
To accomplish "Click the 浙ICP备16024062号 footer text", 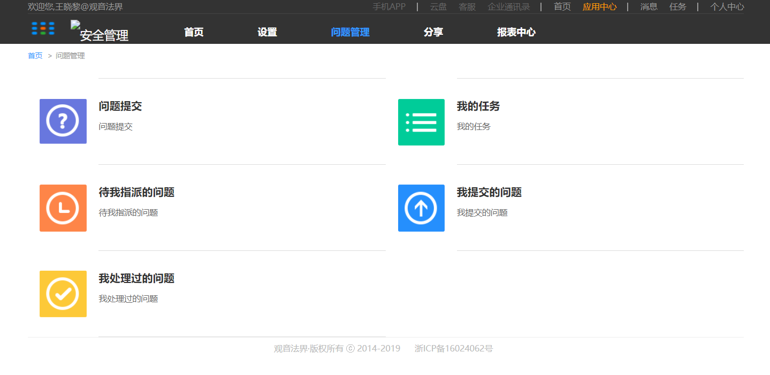I will [454, 348].
